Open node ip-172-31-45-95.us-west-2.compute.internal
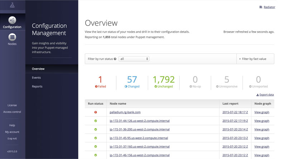Image resolution: width=281 pixels, height=159 pixels. click(x=139, y=138)
